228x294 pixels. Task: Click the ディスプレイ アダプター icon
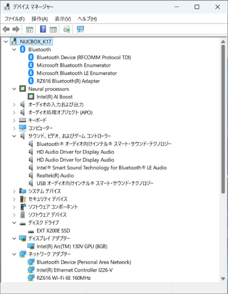coord(22,238)
